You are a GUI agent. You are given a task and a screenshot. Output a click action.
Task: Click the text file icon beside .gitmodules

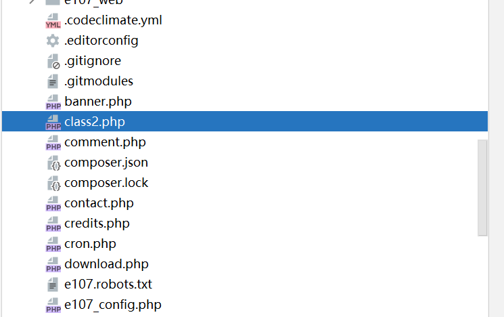pyautogui.click(x=53, y=82)
